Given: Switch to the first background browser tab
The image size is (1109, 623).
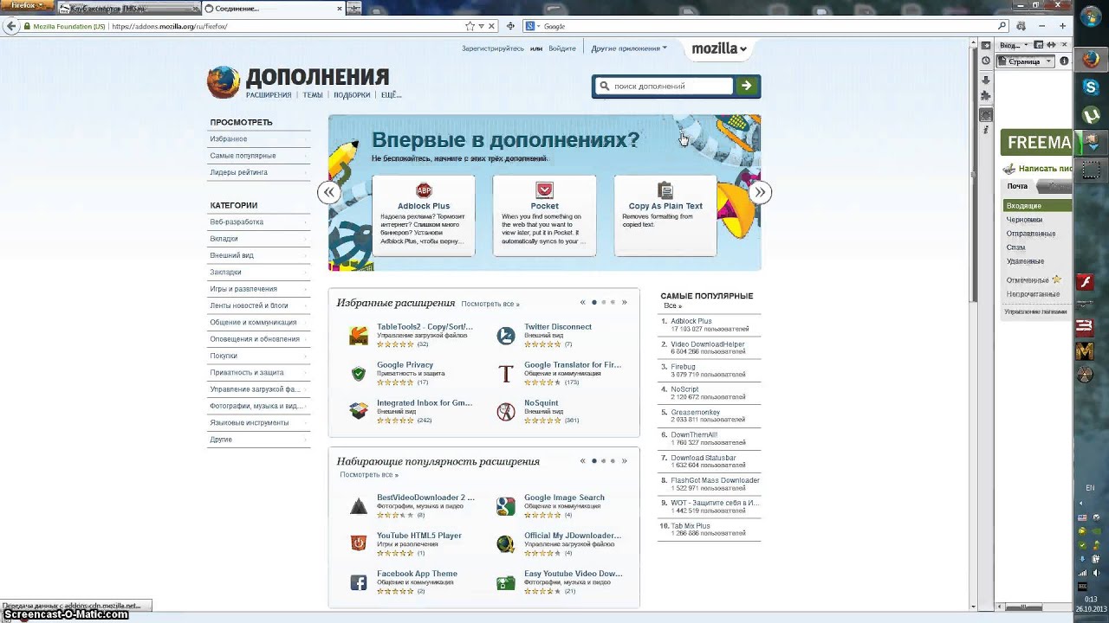Looking at the screenshot, I should point(127,9).
